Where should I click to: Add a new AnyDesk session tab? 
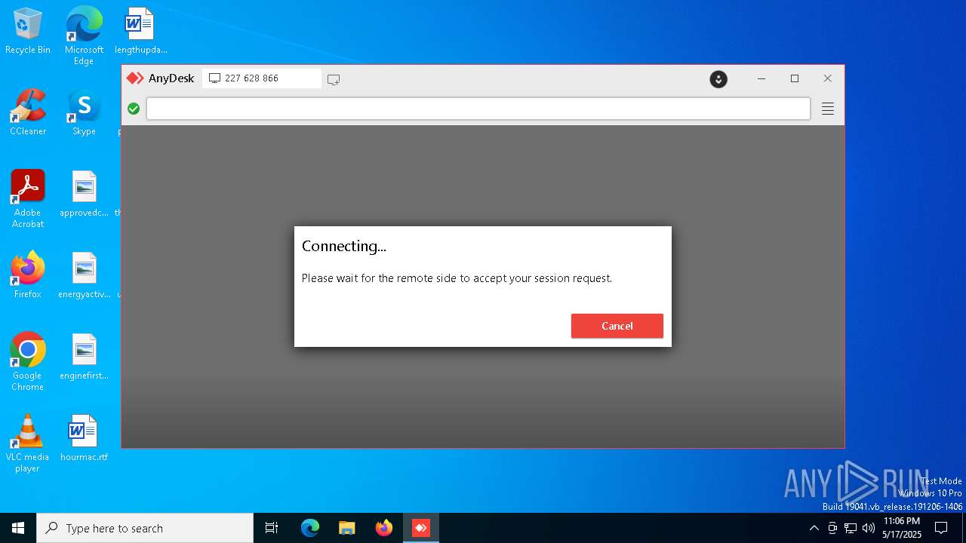point(334,79)
